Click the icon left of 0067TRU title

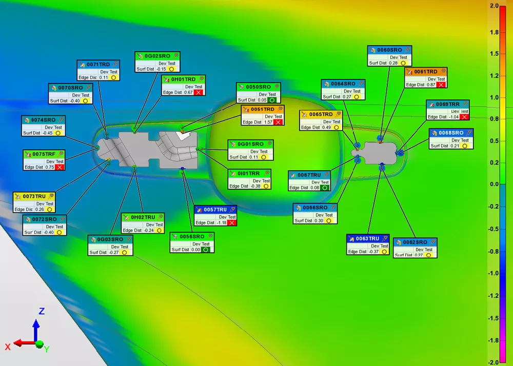click(293, 175)
